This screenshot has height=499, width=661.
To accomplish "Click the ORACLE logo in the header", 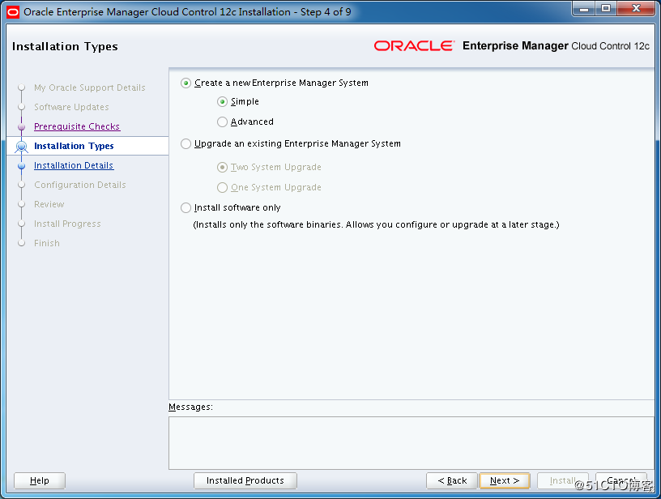I will coord(414,46).
